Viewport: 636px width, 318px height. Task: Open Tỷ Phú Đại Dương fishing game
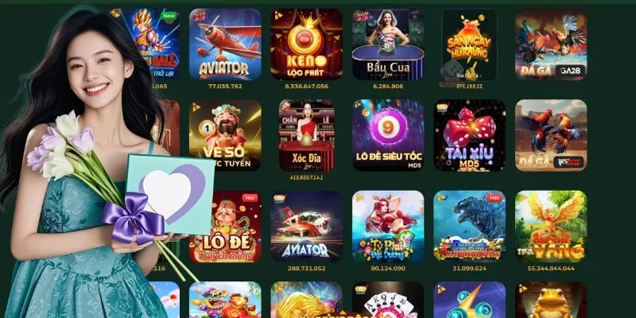click(x=388, y=227)
